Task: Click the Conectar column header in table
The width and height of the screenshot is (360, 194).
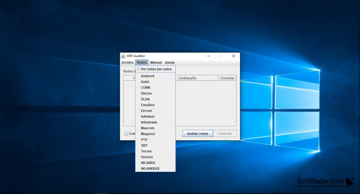Action: click(227, 78)
